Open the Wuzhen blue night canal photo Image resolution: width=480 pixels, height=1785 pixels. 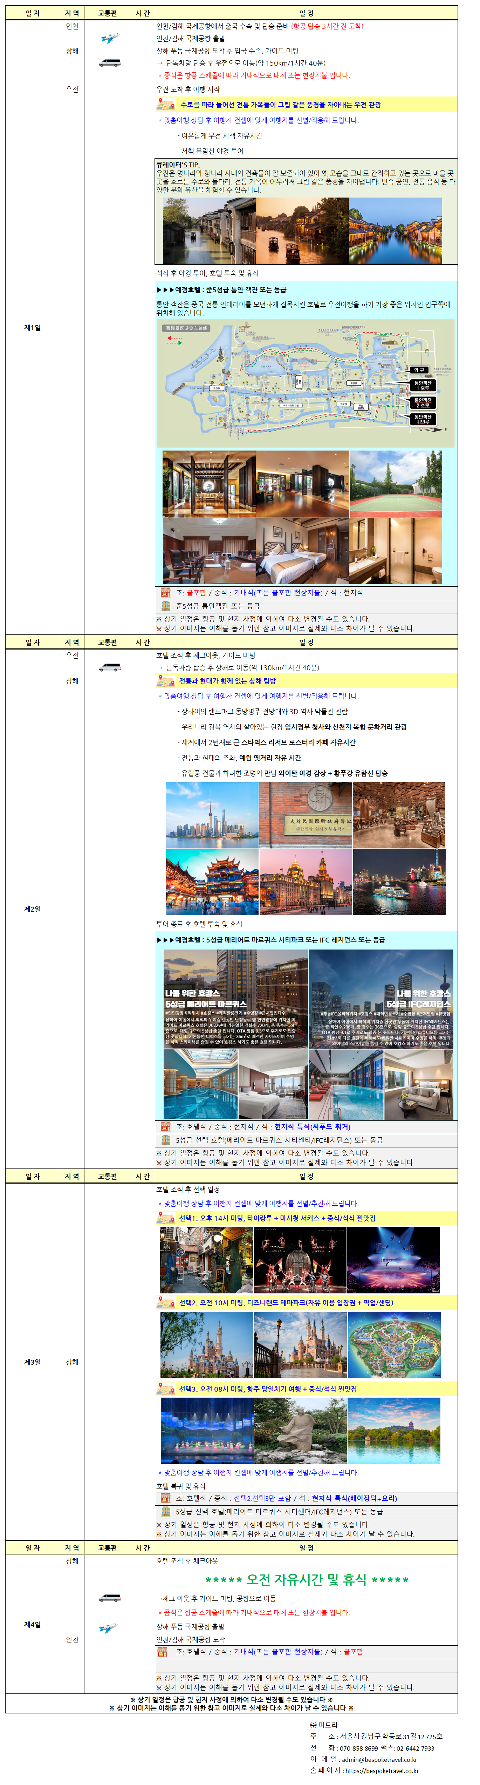(396, 231)
